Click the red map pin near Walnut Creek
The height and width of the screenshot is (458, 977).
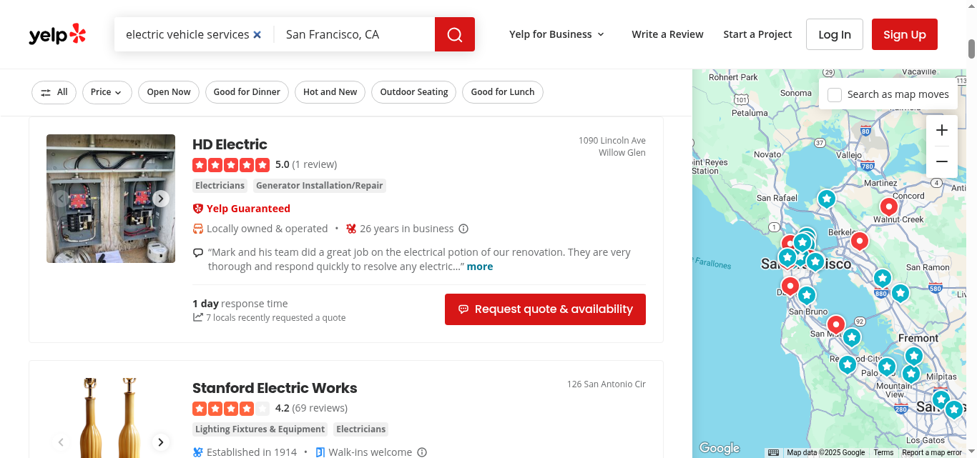click(x=888, y=207)
